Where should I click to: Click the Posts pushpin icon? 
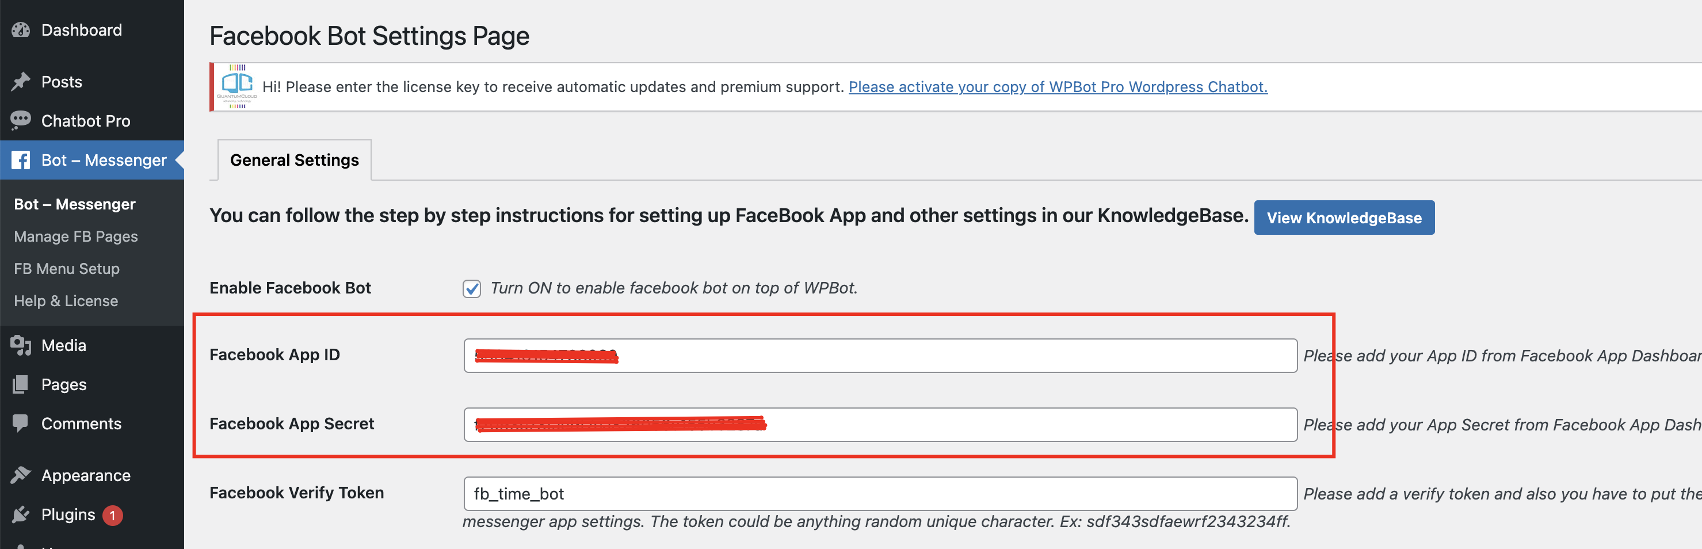click(x=21, y=81)
